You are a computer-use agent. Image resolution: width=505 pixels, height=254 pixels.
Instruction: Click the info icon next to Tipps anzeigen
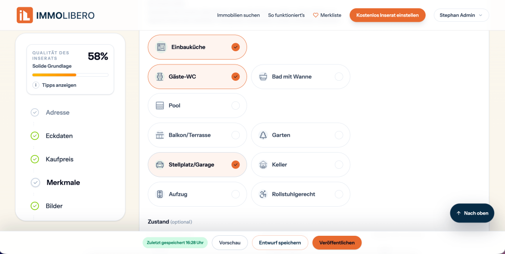(36, 85)
